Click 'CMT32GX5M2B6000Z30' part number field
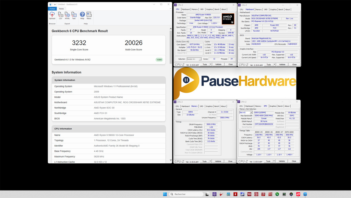This screenshot has width=351, height=198. [x=264, y=124]
